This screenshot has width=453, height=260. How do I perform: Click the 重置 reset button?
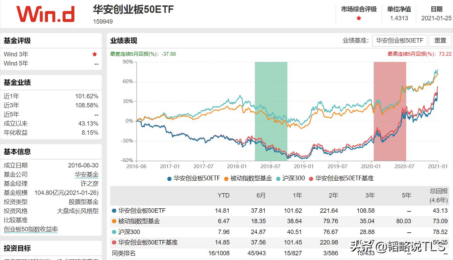440,40
